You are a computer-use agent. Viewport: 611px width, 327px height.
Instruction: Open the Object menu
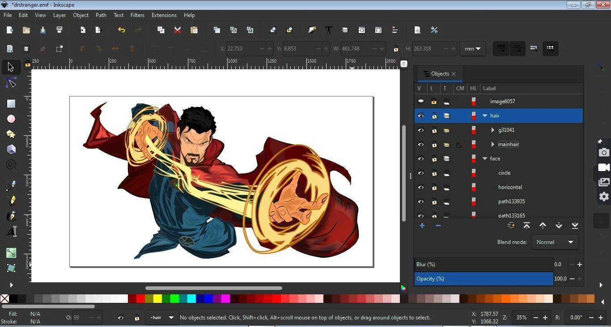coord(81,15)
